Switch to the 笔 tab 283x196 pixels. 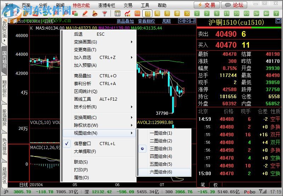tap(203, 185)
